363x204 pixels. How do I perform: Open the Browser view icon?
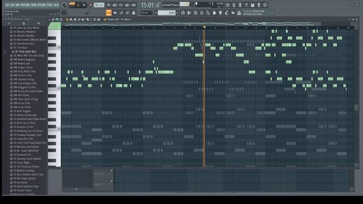pyautogui.click(x=208, y=12)
